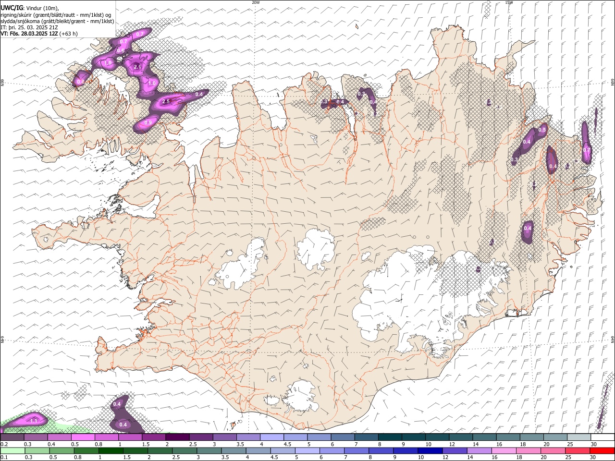This screenshot has height=461, width=615.
Task: Click the "2.1" precipitation value on the map
Action: pos(137,67)
